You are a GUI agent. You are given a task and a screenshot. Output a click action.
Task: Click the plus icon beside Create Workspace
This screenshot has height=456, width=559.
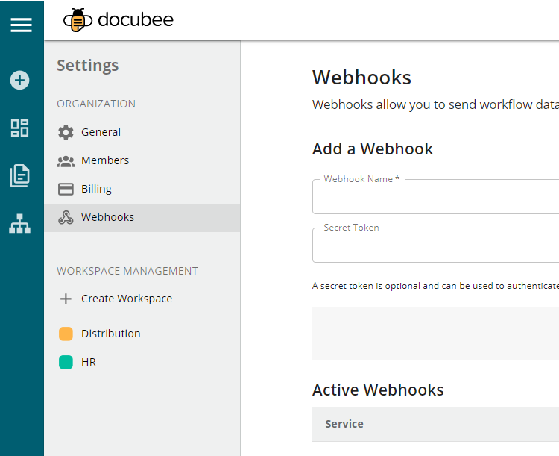tap(66, 299)
